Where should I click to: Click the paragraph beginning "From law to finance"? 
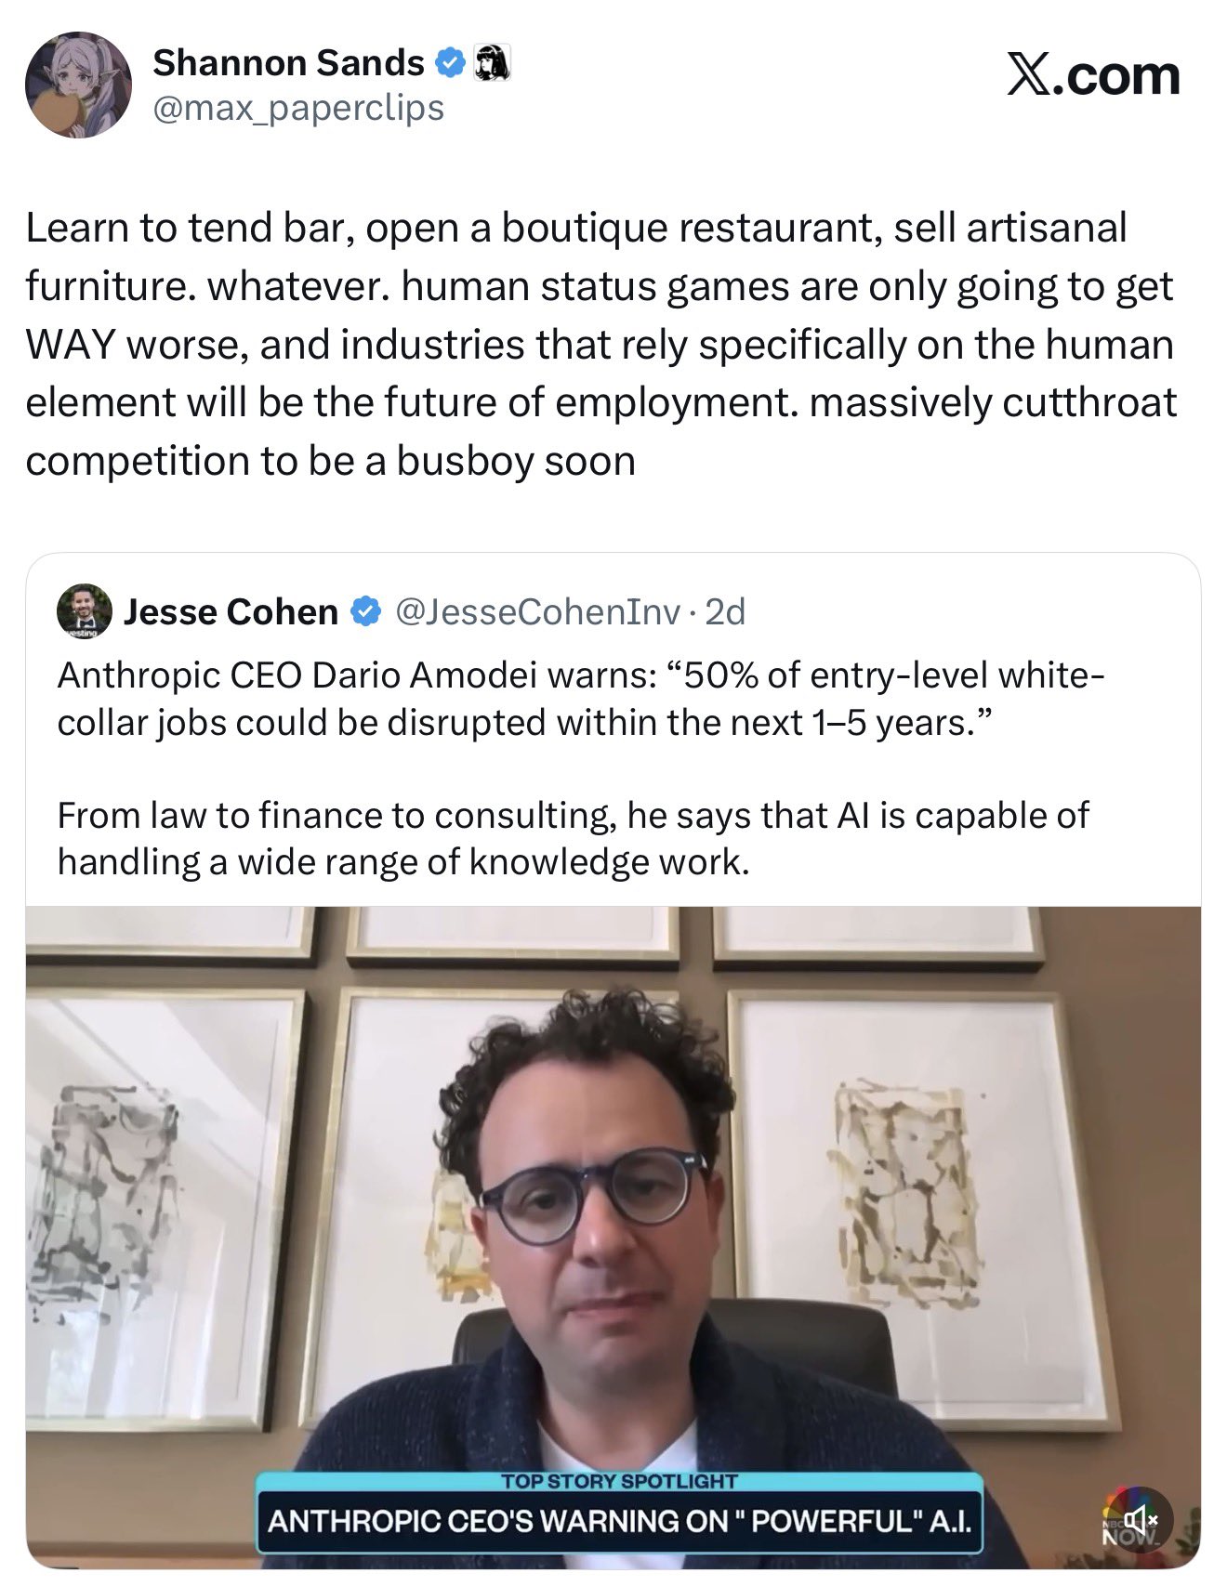coord(573,838)
